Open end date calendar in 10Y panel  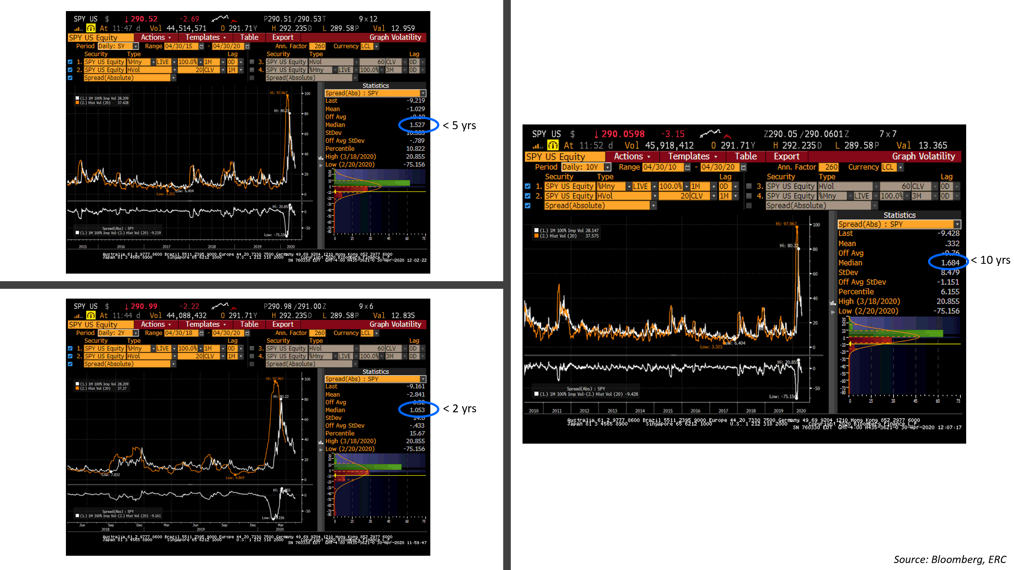click(743, 167)
